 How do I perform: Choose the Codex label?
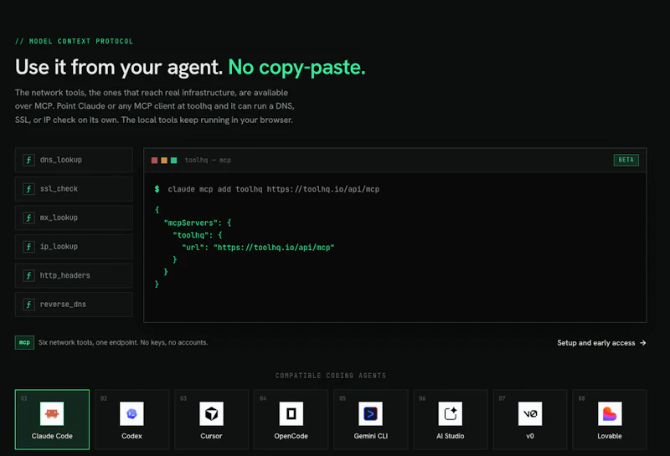(x=131, y=436)
